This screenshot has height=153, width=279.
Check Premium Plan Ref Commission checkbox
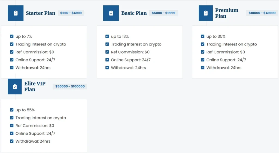[202, 52]
